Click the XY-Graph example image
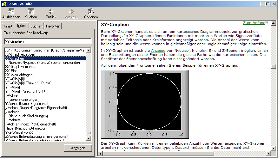Image resolution: width=278 pixels, height=158 pixels. pos(145,104)
